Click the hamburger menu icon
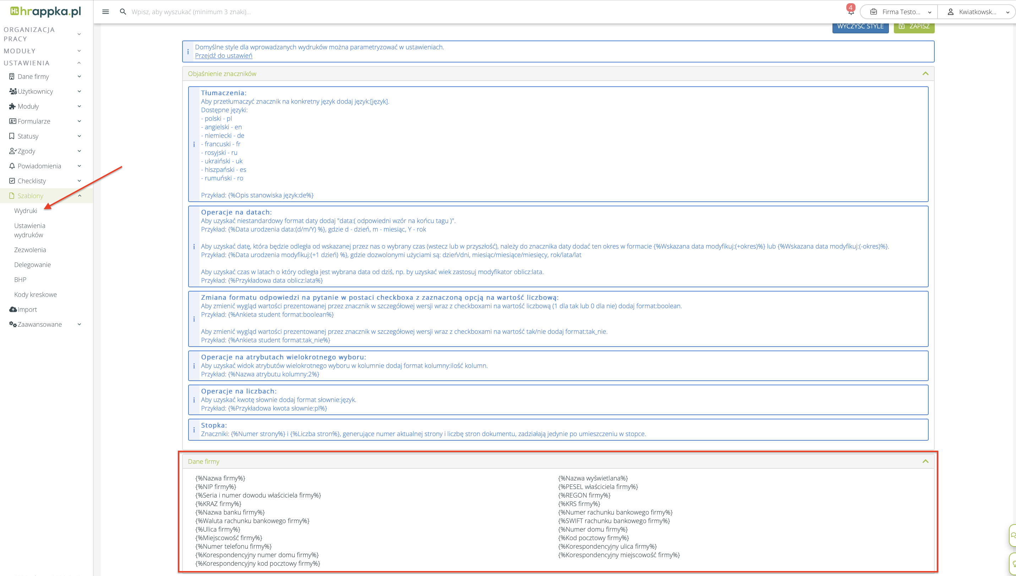The height and width of the screenshot is (576, 1016). pyautogui.click(x=105, y=12)
